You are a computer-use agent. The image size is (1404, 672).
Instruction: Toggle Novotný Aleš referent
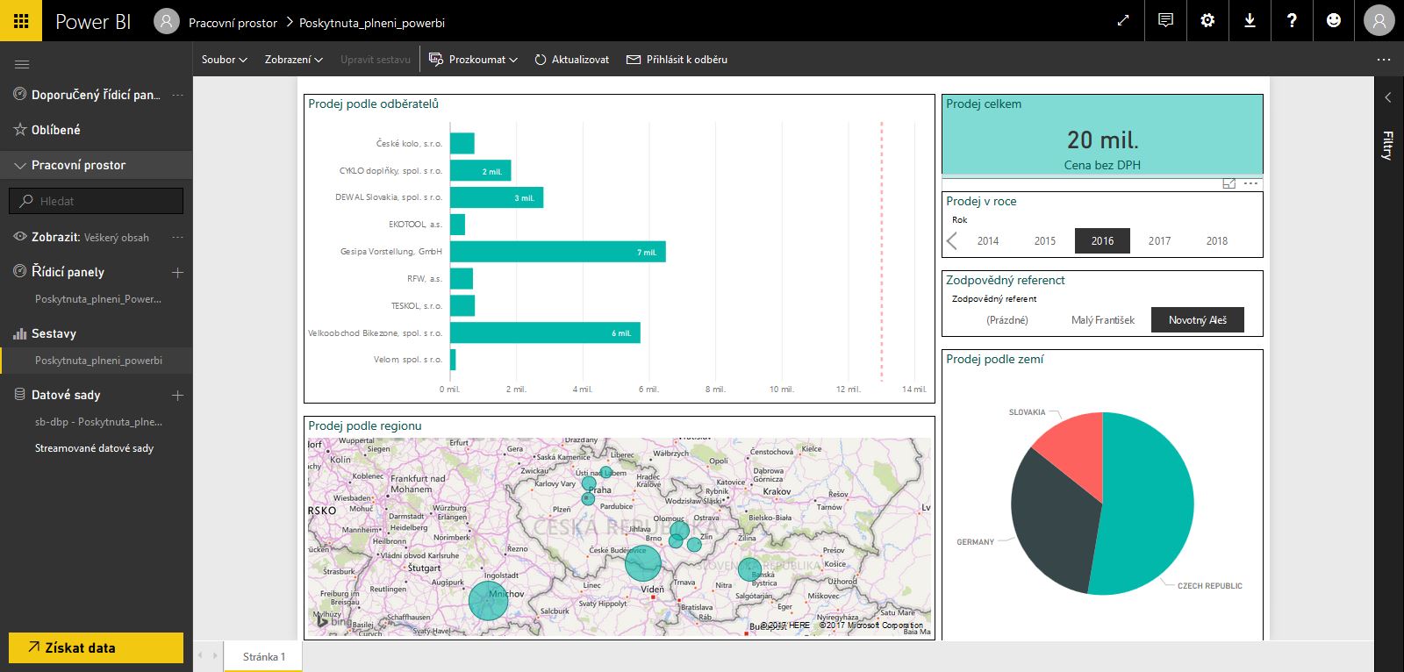(x=1198, y=320)
